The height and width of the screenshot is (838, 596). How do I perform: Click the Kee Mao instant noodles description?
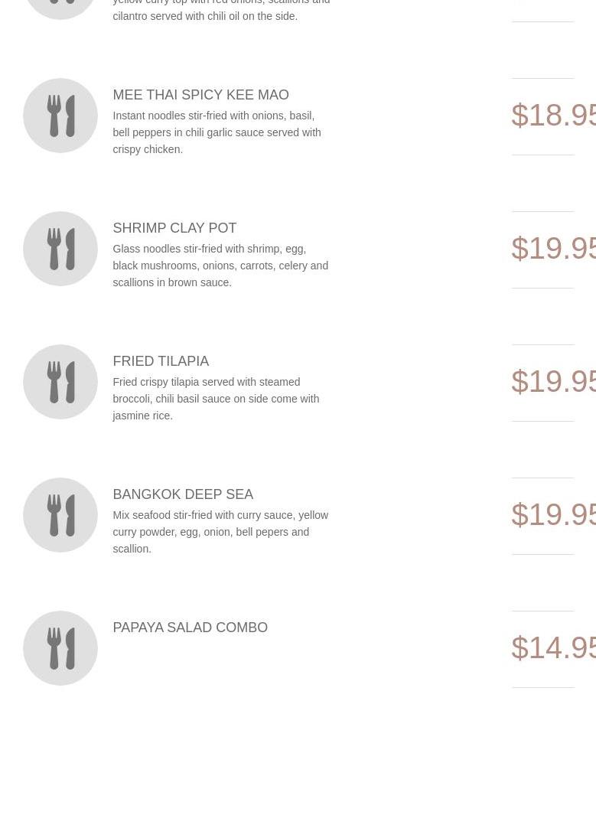(217, 132)
